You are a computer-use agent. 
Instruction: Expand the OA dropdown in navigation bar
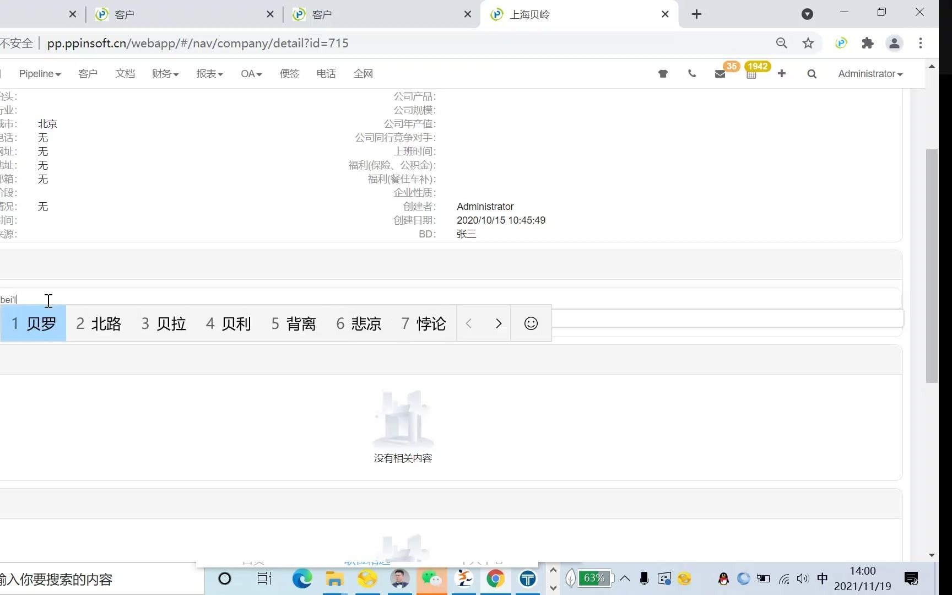click(251, 73)
